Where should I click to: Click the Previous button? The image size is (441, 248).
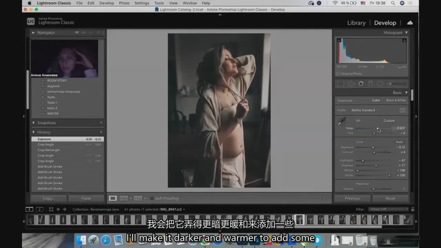click(352, 198)
